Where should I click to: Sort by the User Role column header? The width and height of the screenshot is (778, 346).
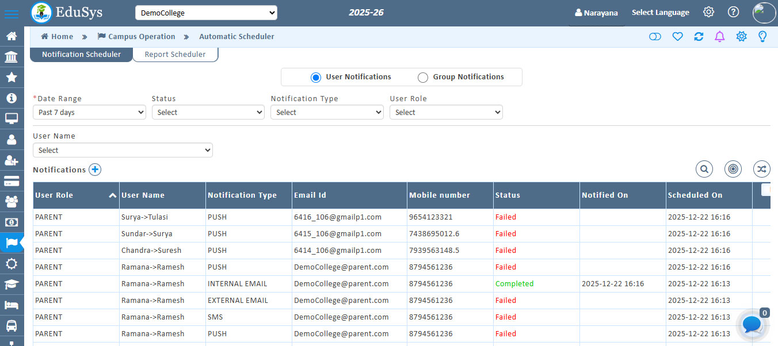(54, 195)
